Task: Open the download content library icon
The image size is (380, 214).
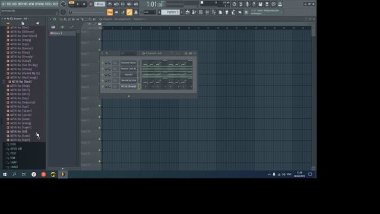Action: tap(280, 4)
